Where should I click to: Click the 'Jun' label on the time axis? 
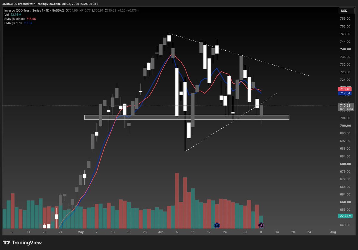click(161, 232)
